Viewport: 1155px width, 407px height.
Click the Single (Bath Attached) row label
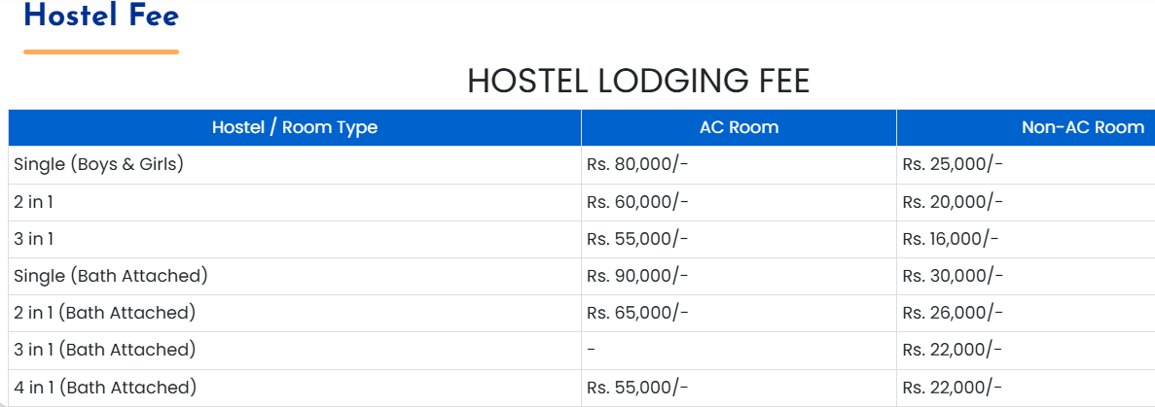111,276
